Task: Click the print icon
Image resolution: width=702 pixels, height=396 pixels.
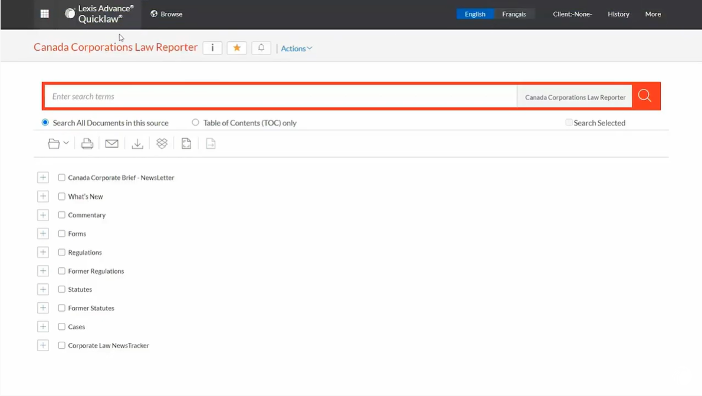Action: point(87,144)
